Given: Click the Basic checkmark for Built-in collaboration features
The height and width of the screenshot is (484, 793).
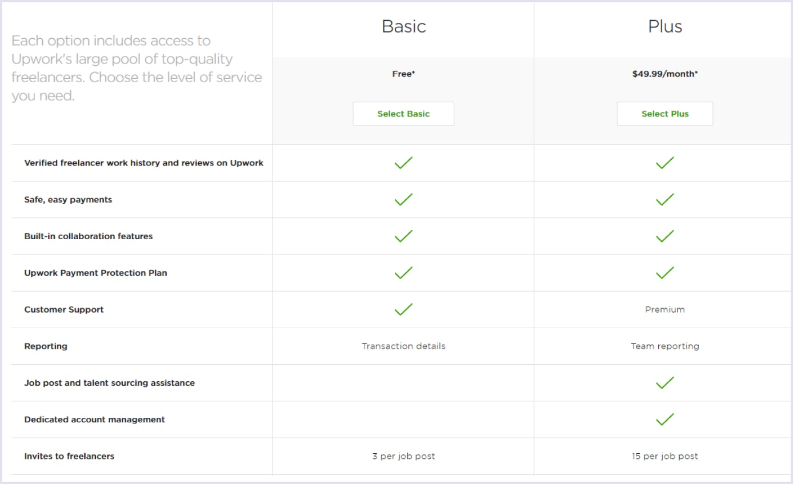Looking at the screenshot, I should click(403, 236).
